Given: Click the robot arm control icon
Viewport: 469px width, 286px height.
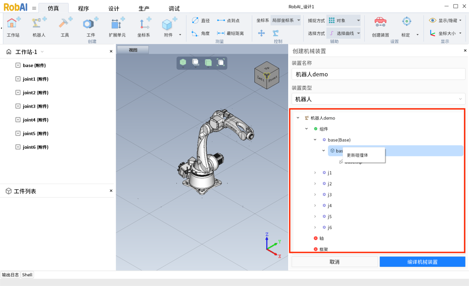Looking at the screenshot, I should pyautogui.click(x=276, y=33).
